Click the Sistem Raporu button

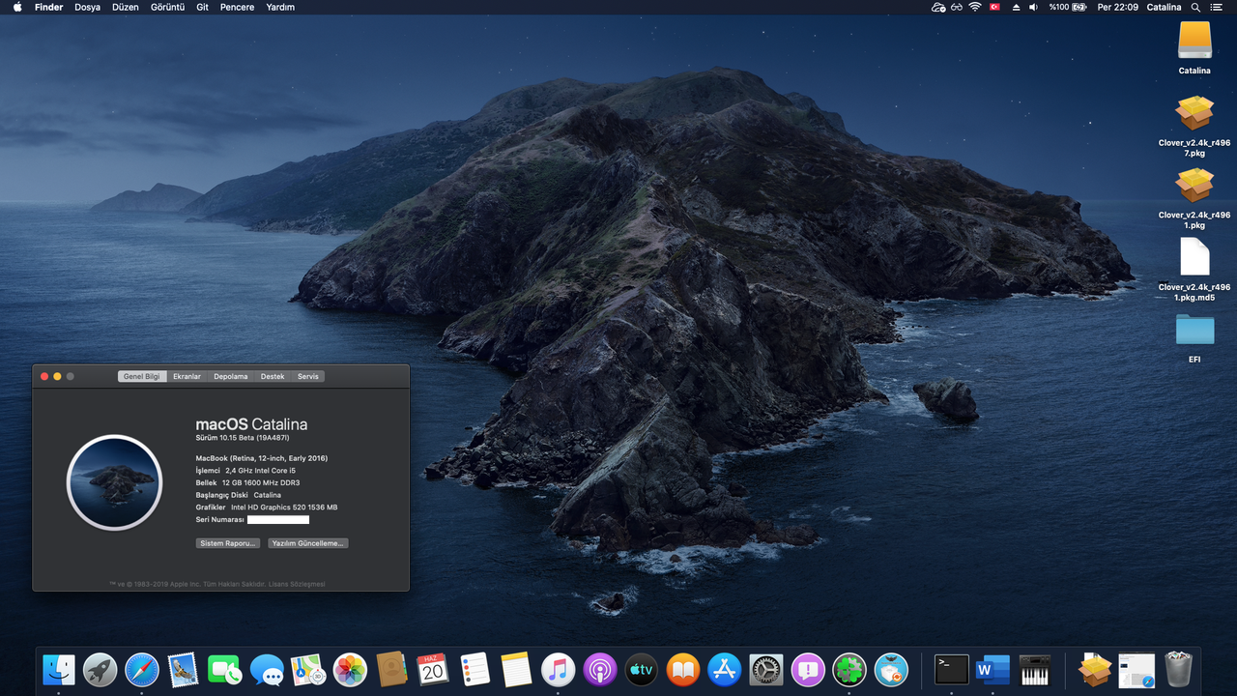(228, 543)
